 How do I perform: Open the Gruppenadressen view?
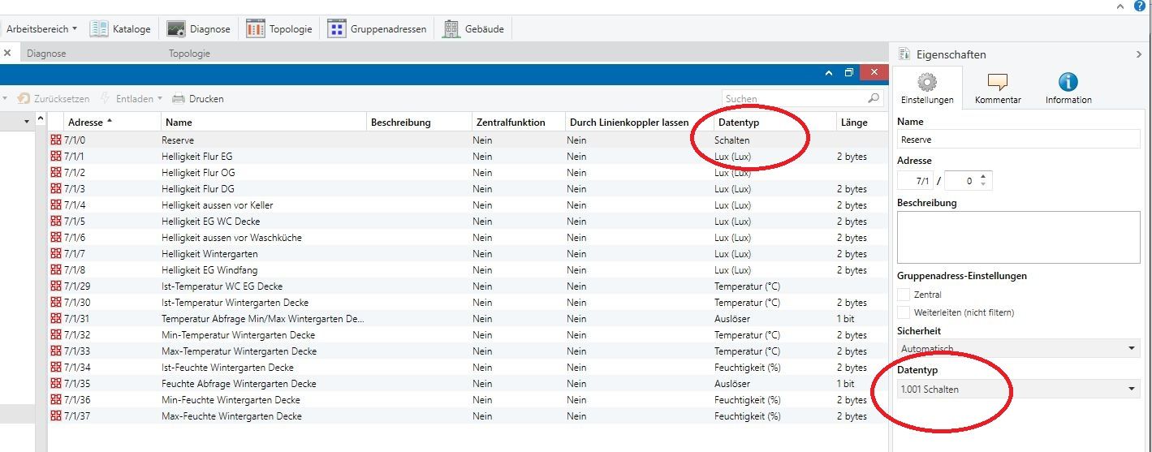tap(377, 28)
